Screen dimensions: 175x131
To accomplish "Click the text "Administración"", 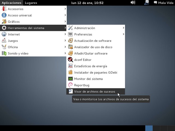I will 84,28.
